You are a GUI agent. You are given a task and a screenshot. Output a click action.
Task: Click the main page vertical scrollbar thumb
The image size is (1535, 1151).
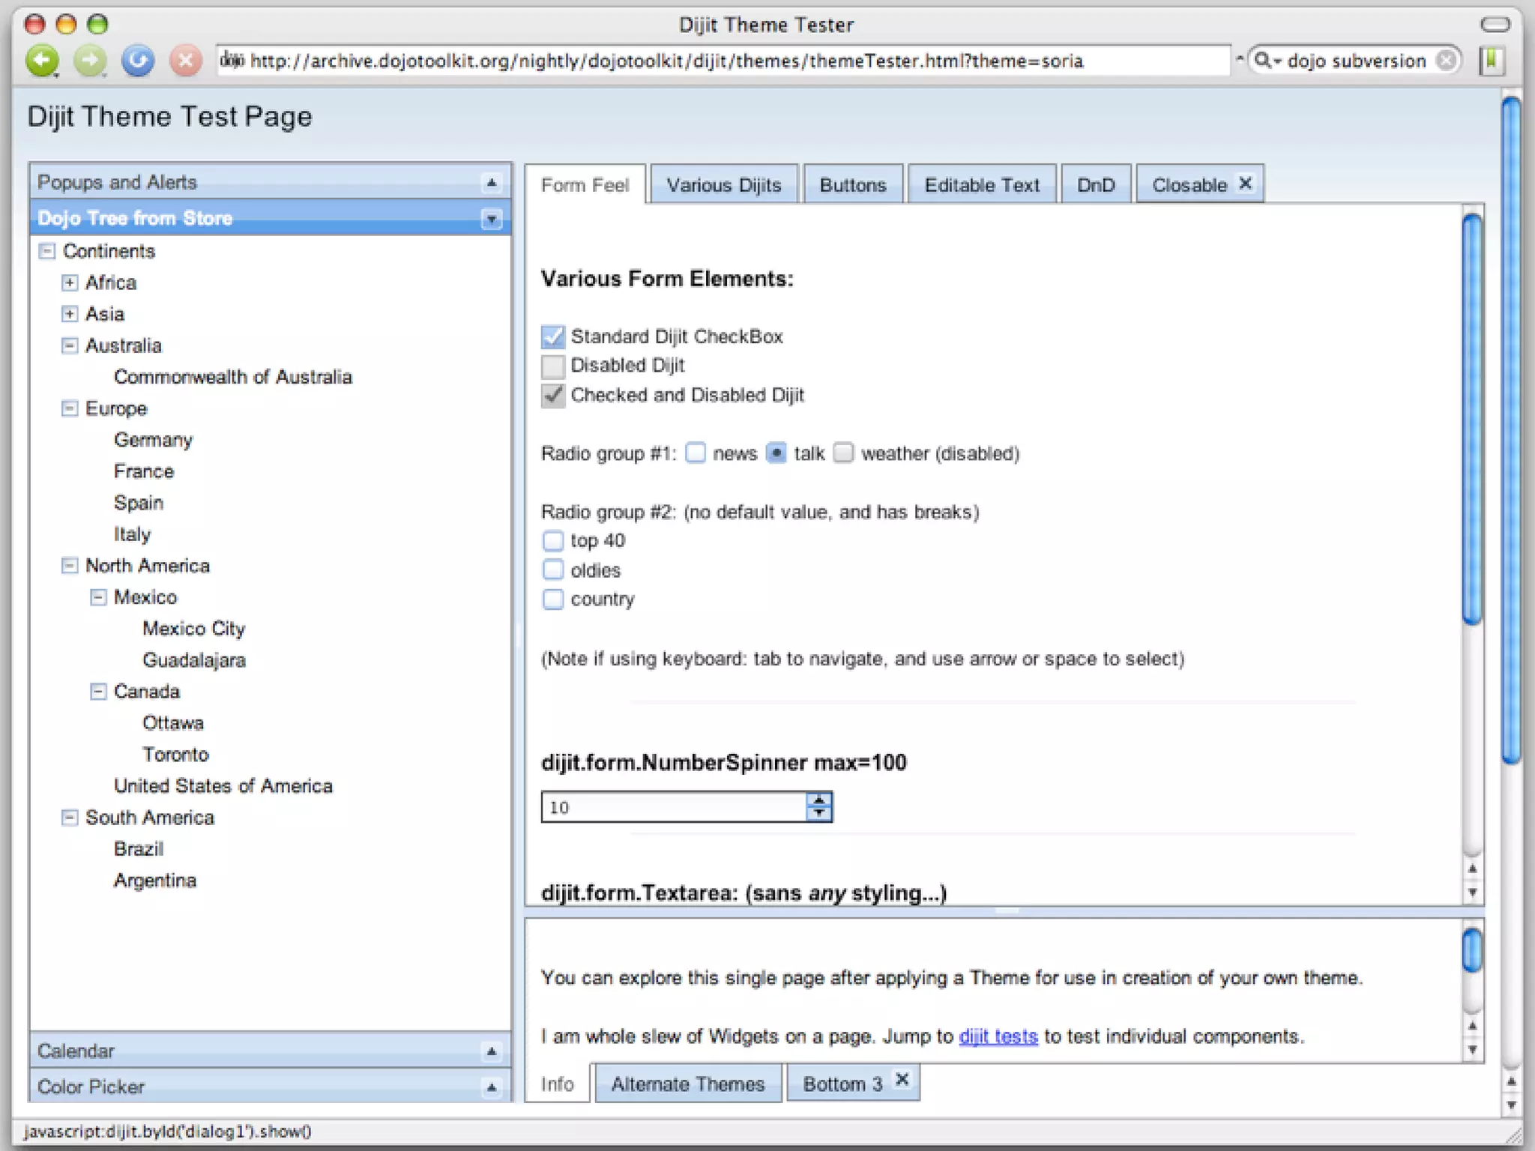coord(1511,431)
